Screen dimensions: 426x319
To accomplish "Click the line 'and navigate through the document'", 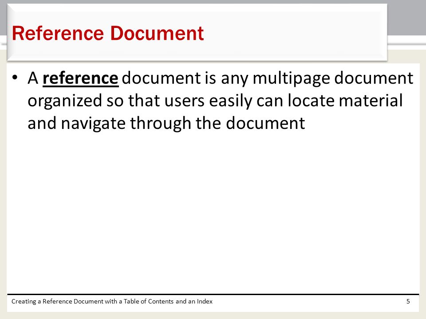I will 166,123.
